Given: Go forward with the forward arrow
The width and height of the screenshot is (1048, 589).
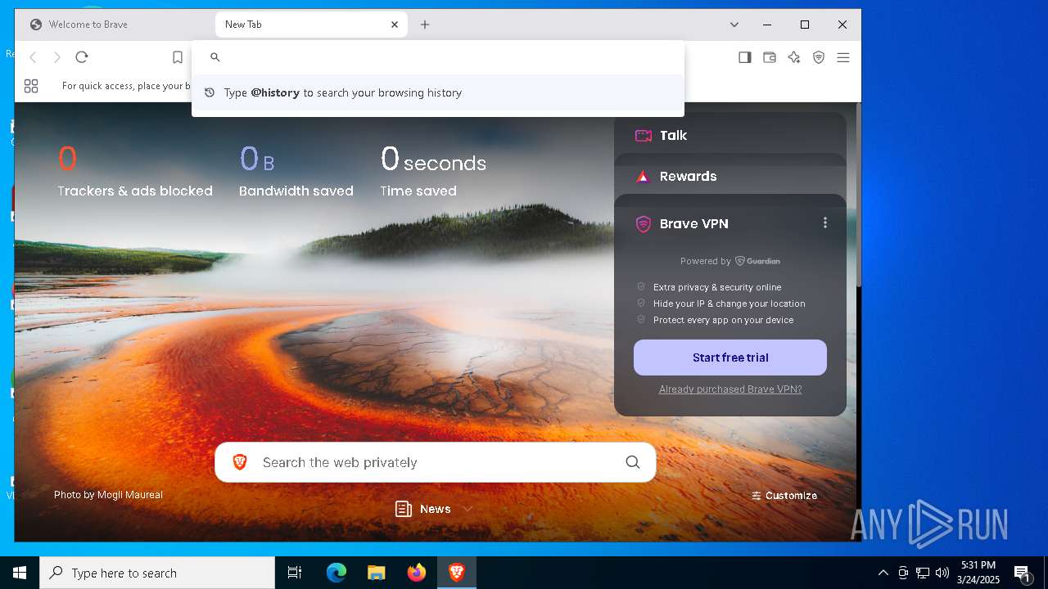Looking at the screenshot, I should (x=57, y=57).
